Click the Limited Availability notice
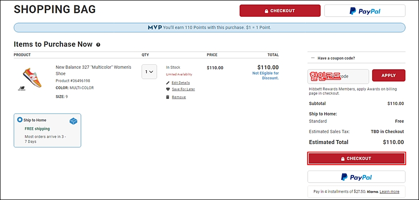The width and height of the screenshot is (419, 200). (x=179, y=74)
